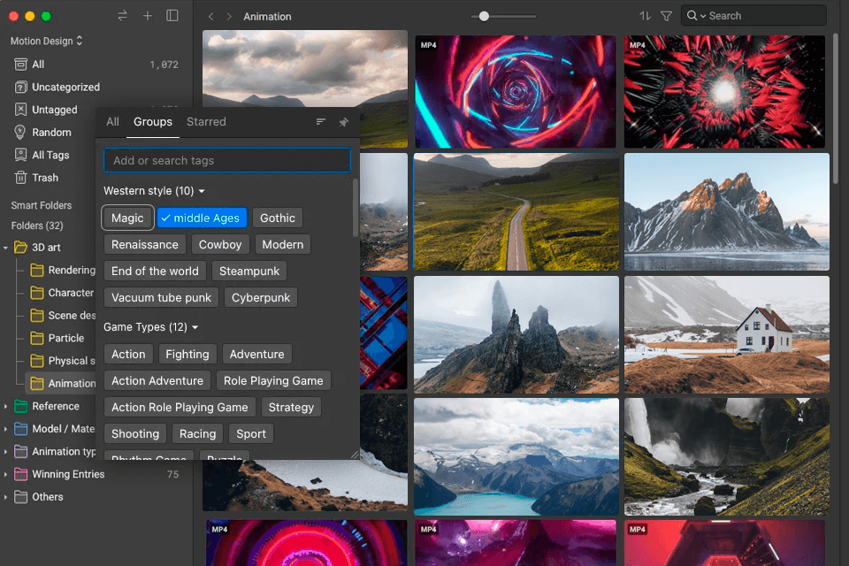The height and width of the screenshot is (566, 849).
Task: Collapse the Western style tag group
Action: click(202, 191)
